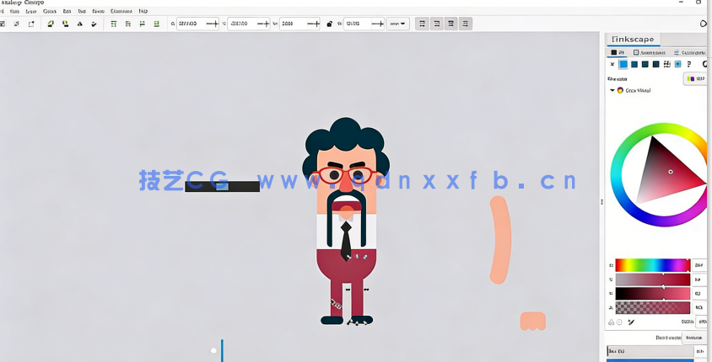Toggle the width/height lock icon
The width and height of the screenshot is (712, 362).
coord(329,24)
